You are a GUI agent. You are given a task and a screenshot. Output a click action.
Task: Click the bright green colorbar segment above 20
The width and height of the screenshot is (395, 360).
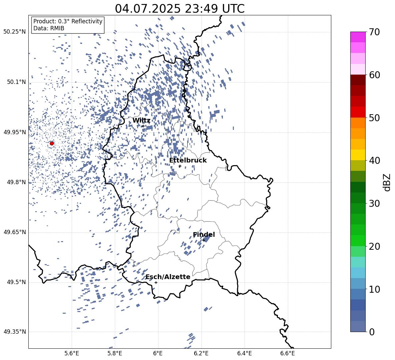coord(358,240)
